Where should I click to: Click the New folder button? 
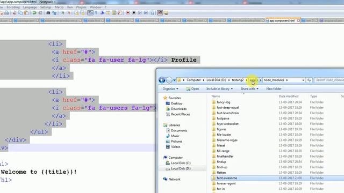pyautogui.click(x=274, y=89)
